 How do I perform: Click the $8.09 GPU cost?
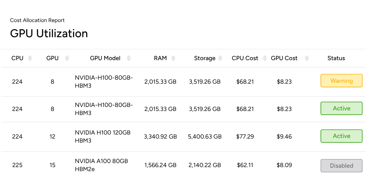click(x=284, y=165)
